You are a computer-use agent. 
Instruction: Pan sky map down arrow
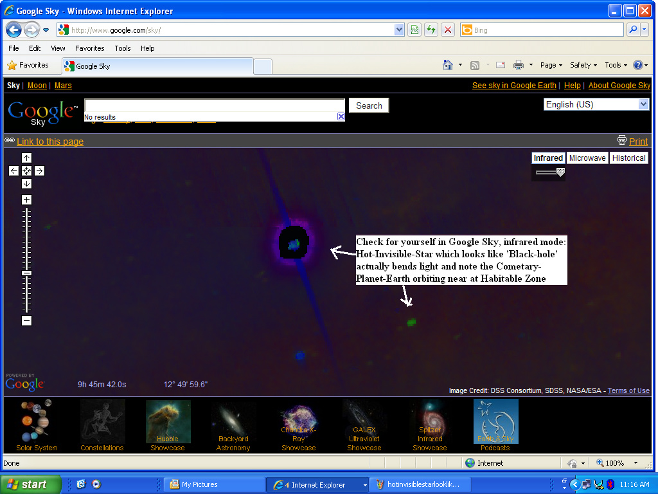tap(26, 183)
